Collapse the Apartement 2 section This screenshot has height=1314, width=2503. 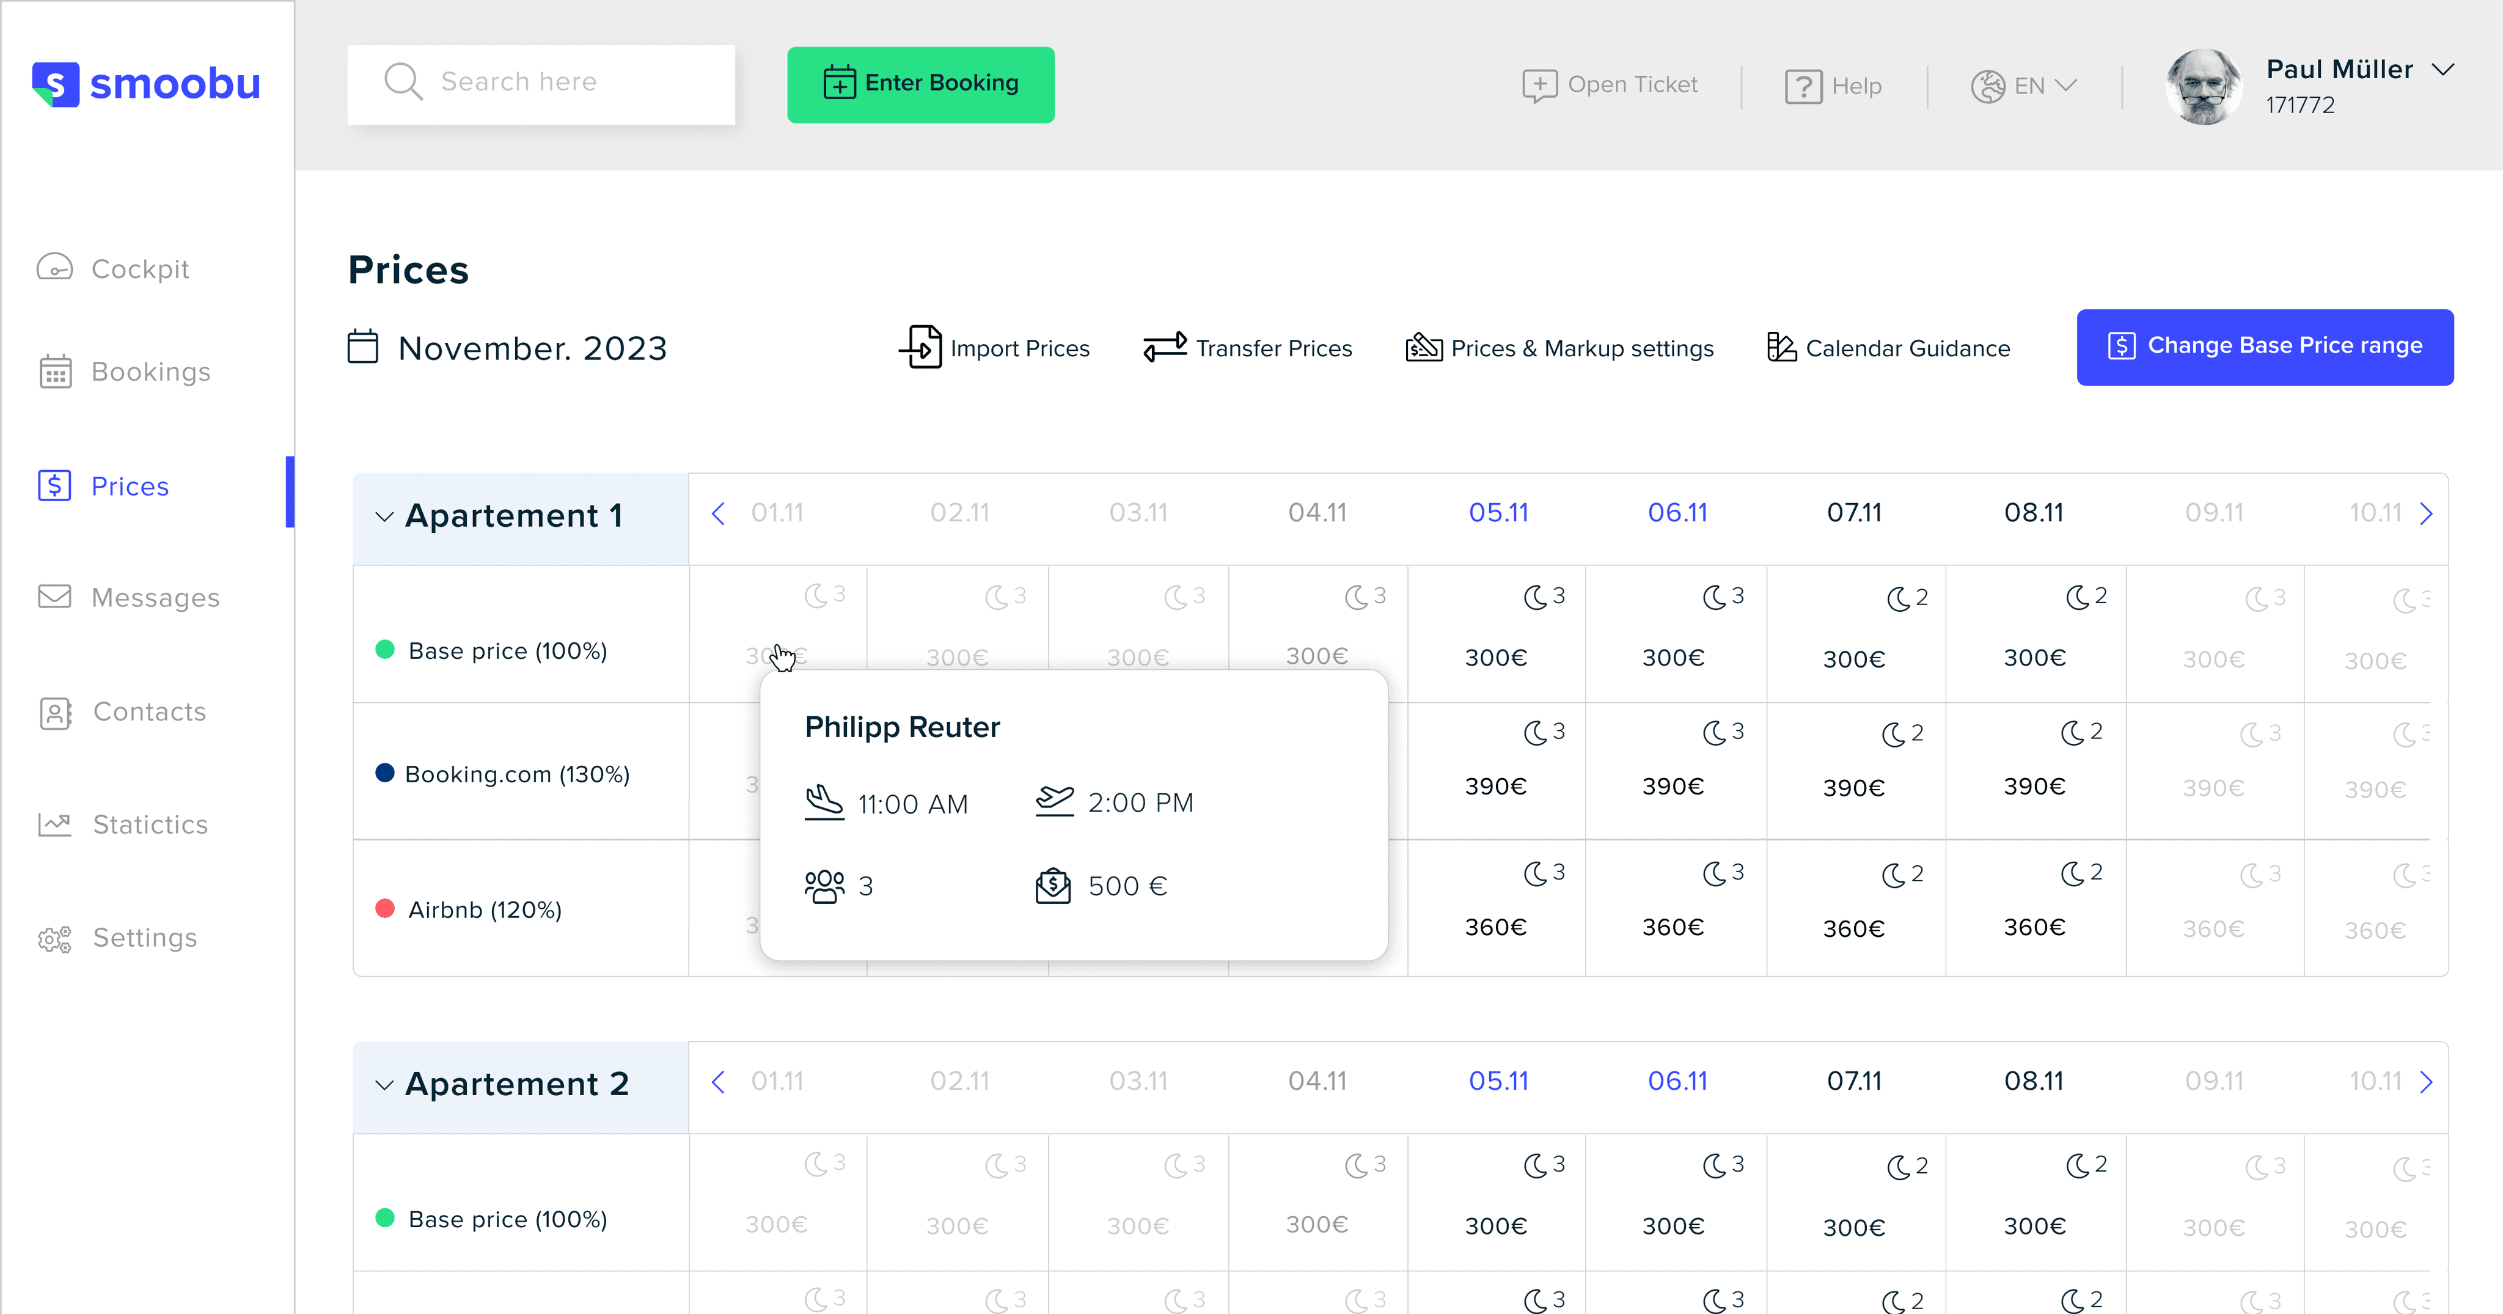click(385, 1085)
